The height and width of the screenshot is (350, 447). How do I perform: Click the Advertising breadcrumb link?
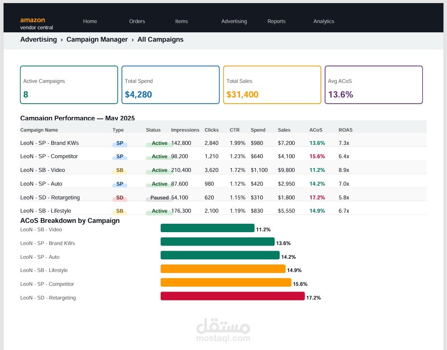coord(39,39)
